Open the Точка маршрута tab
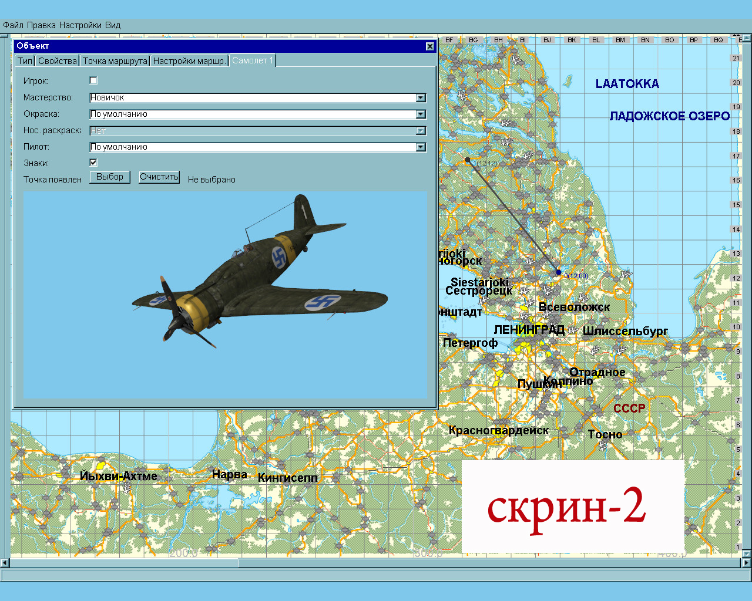This screenshot has height=601, width=752. [x=115, y=61]
